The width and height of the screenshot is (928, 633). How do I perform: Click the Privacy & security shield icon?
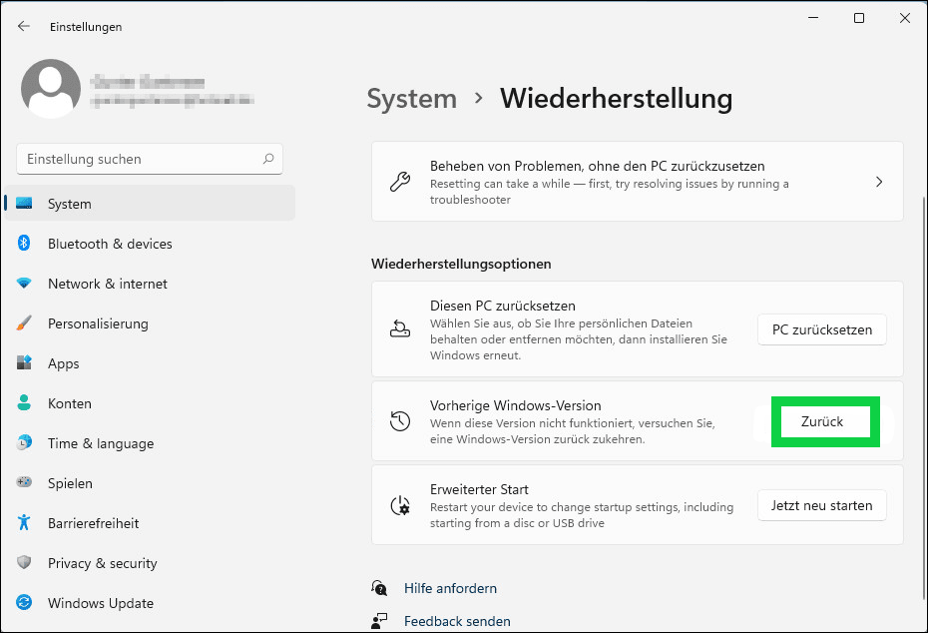pos(24,563)
